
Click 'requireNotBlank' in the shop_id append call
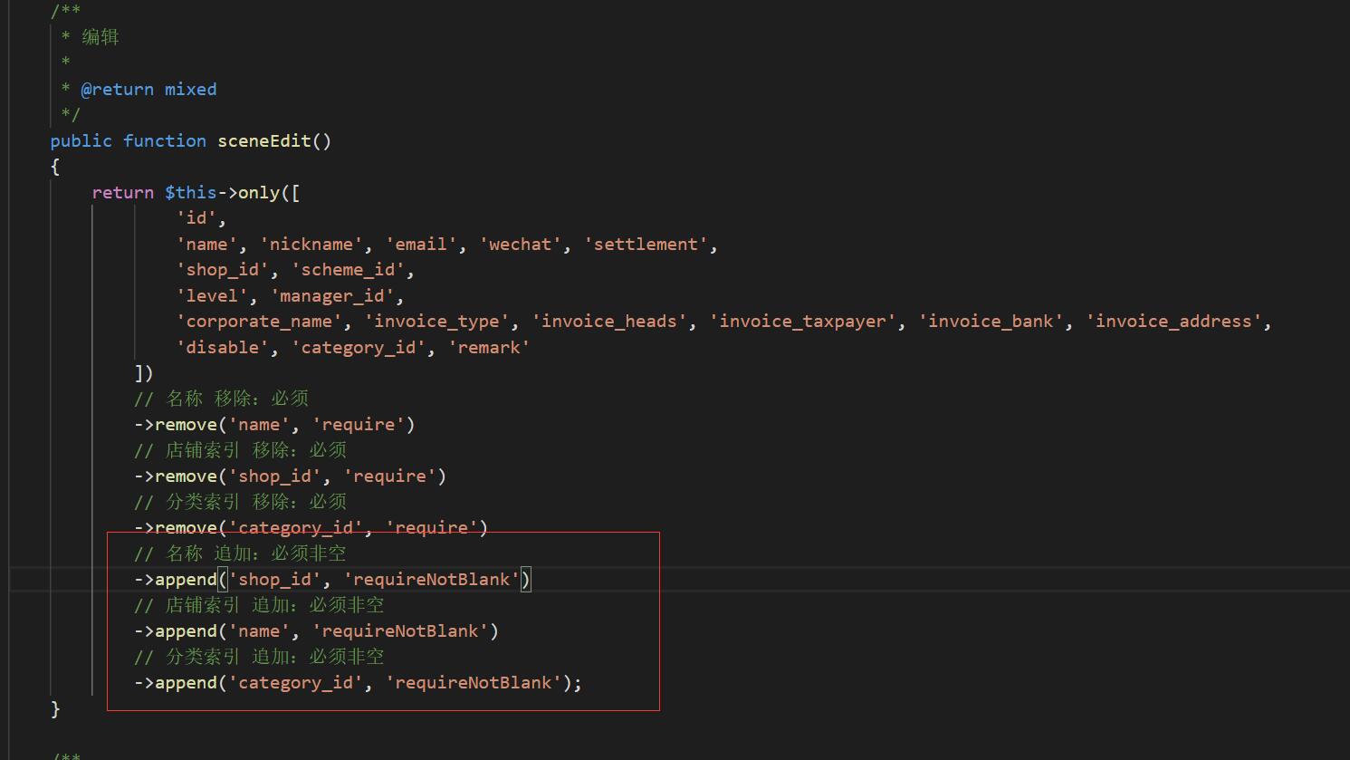[x=431, y=580]
